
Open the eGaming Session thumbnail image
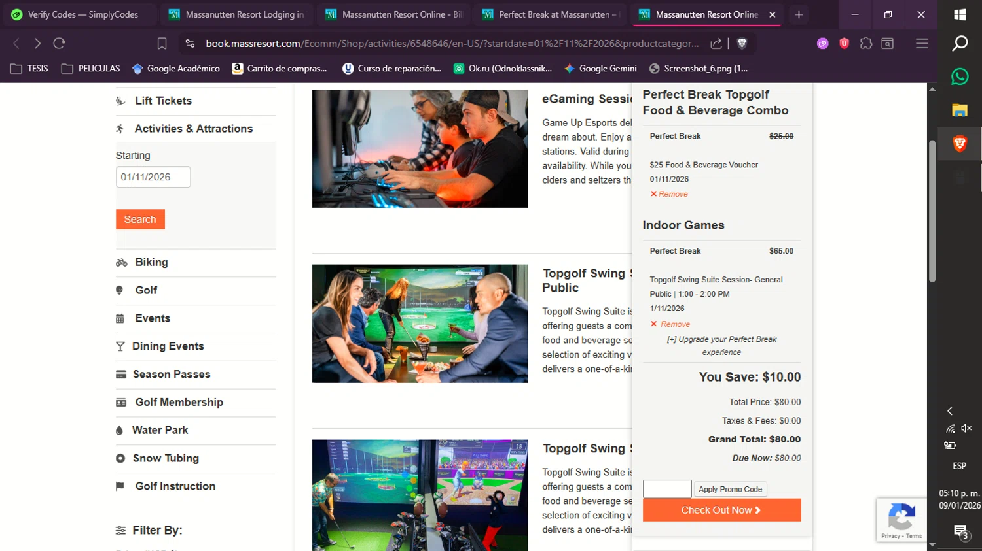(x=420, y=149)
